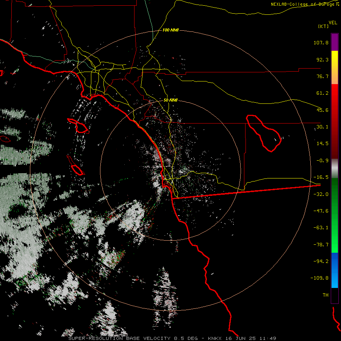
Task: Select the -47.6 scale value
Action: tap(321, 211)
